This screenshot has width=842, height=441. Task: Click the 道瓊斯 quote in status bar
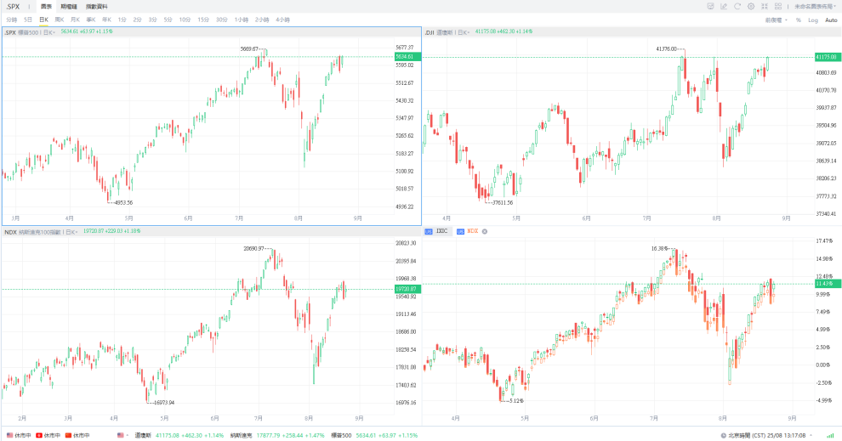179,435
